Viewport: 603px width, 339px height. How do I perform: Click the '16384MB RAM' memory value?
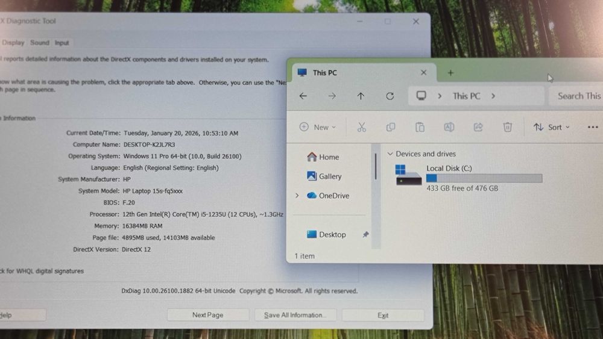click(x=142, y=226)
